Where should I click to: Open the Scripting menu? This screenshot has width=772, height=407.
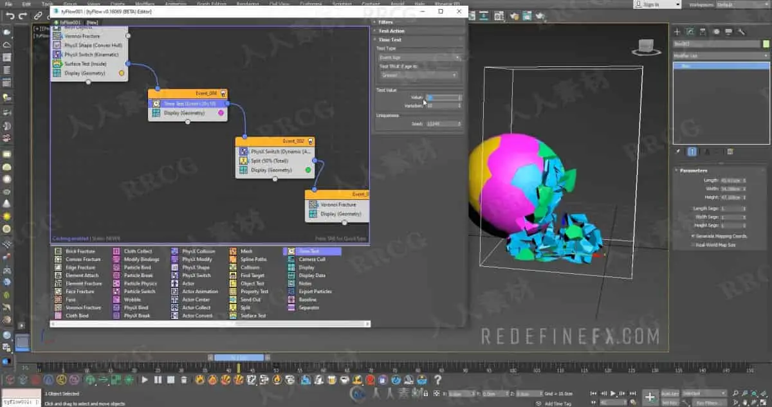tap(342, 4)
